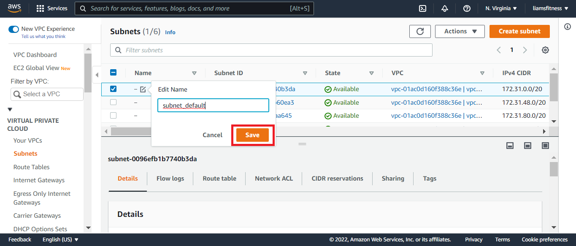576x246 pixels.
Task: Click the Services grid icon
Action: (x=41, y=8)
